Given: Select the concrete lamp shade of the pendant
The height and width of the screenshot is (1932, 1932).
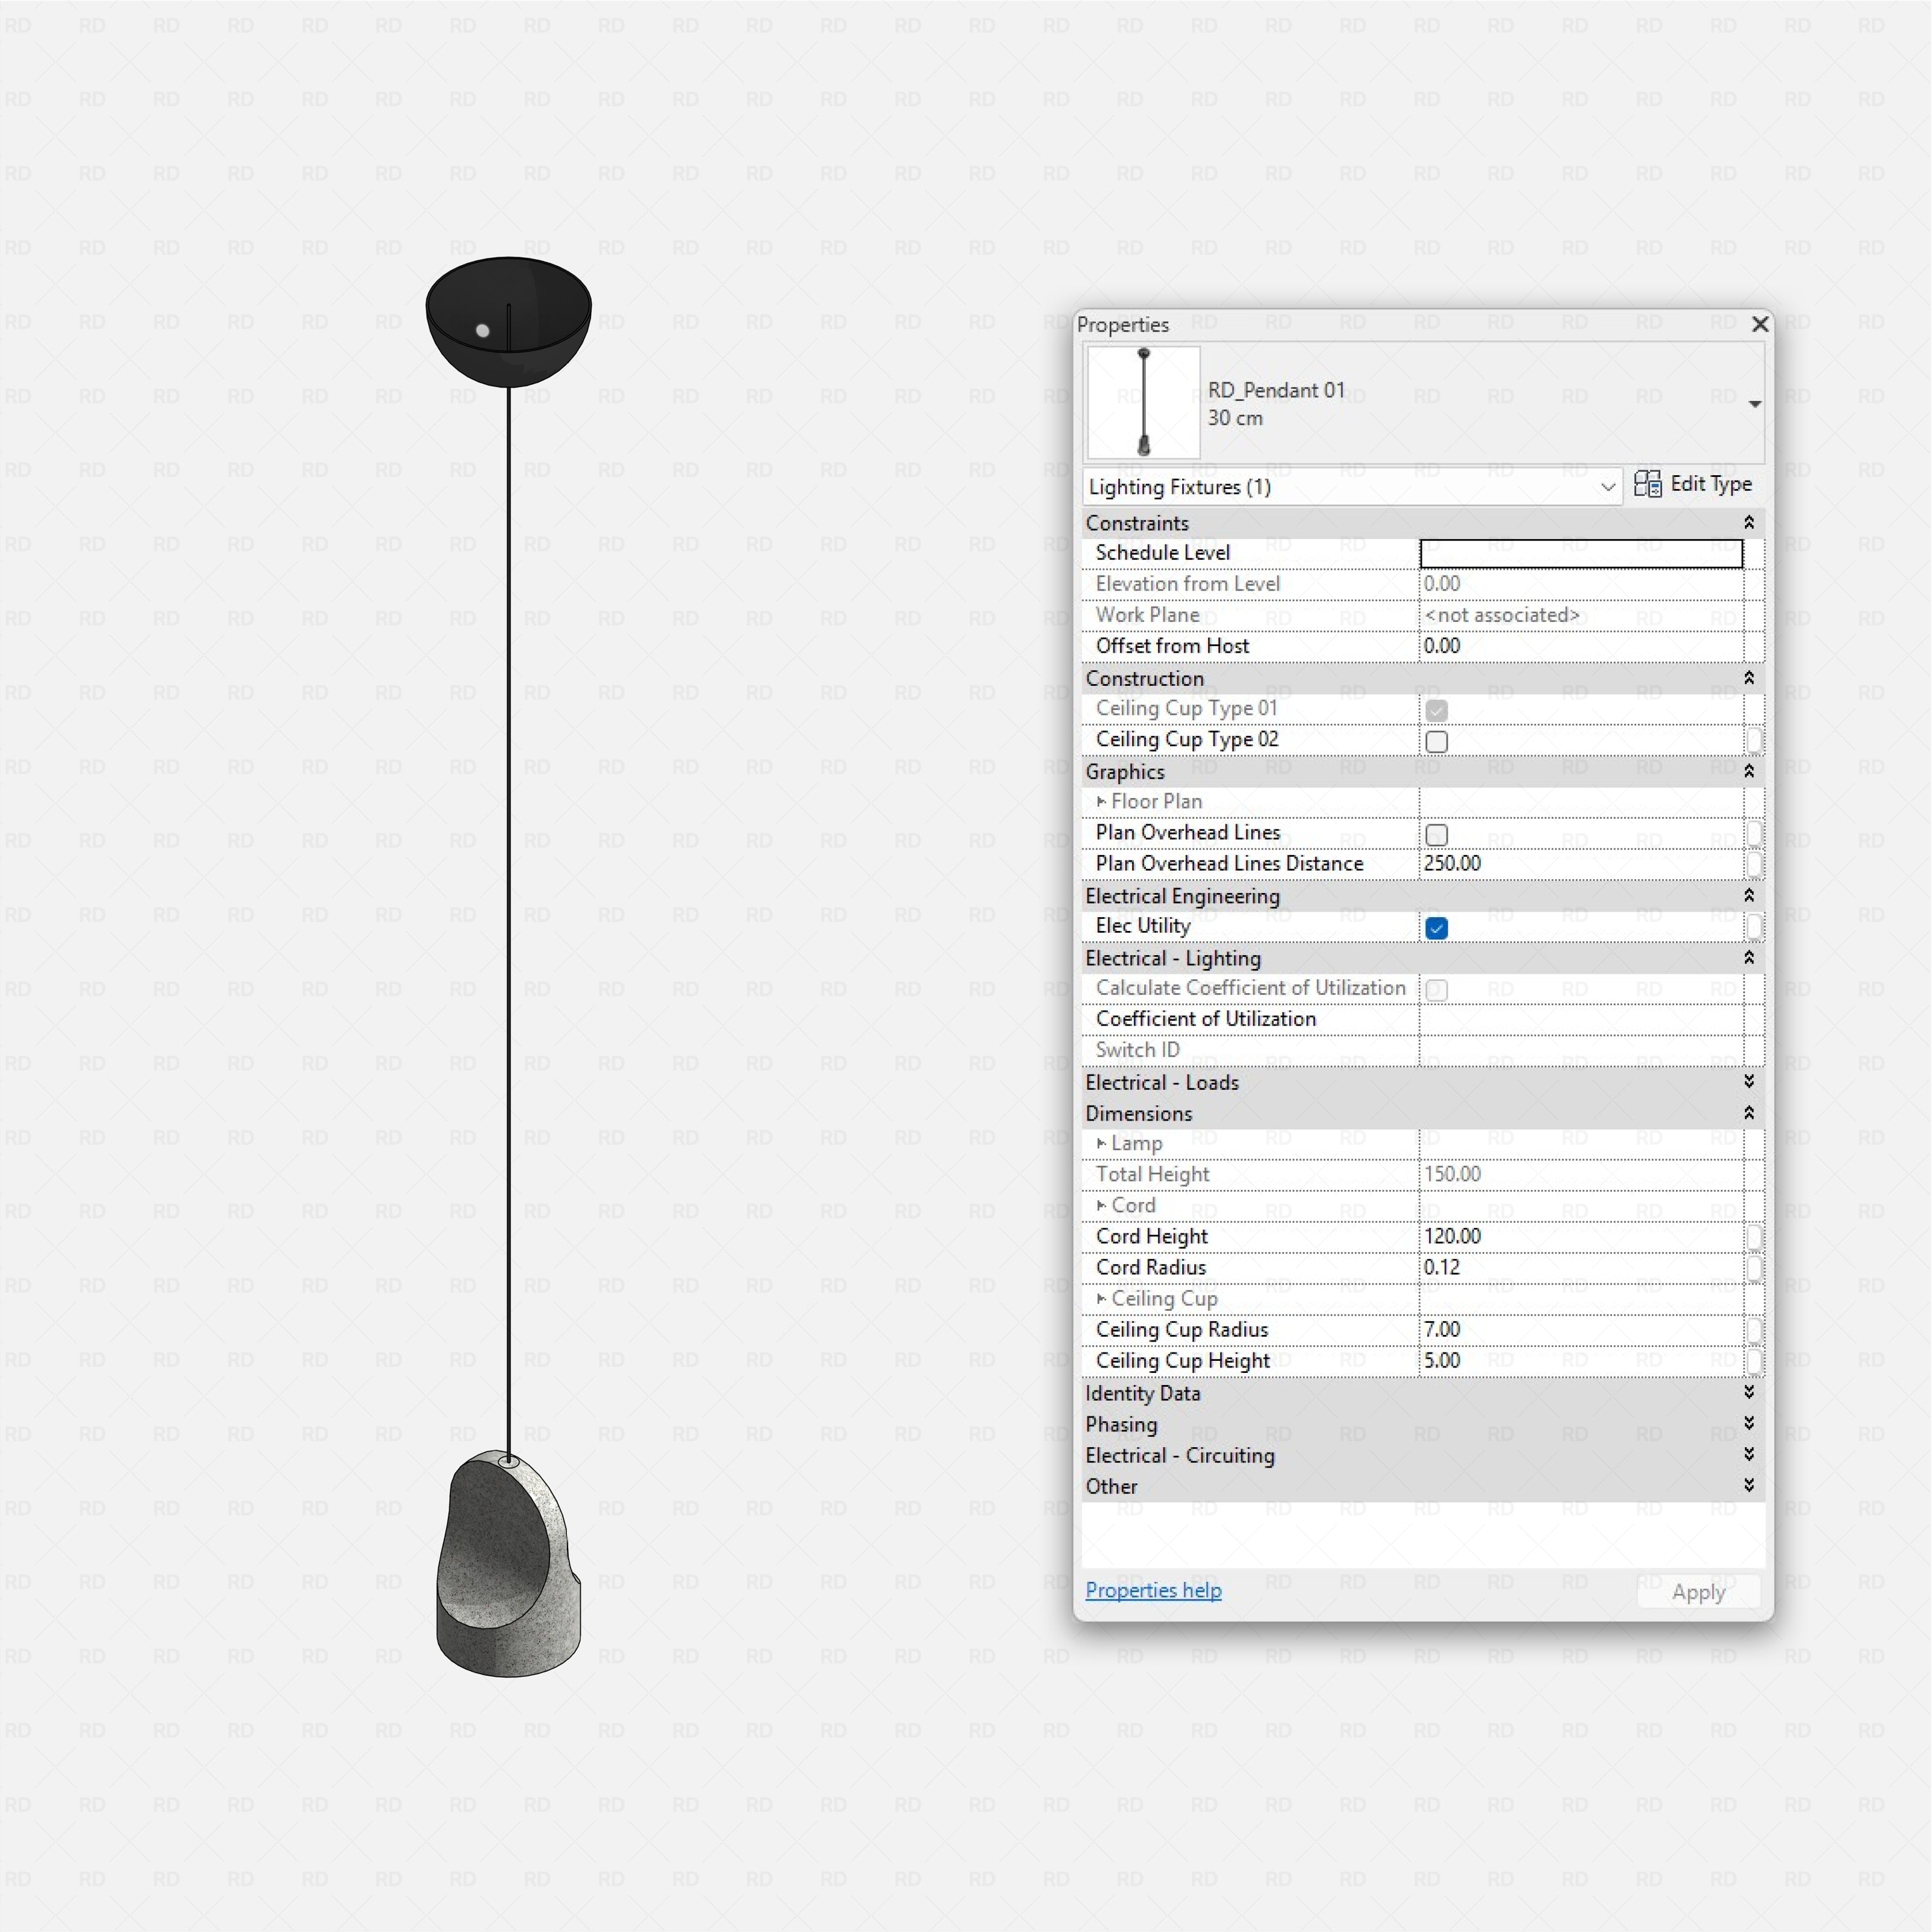Looking at the screenshot, I should 508,1565.
